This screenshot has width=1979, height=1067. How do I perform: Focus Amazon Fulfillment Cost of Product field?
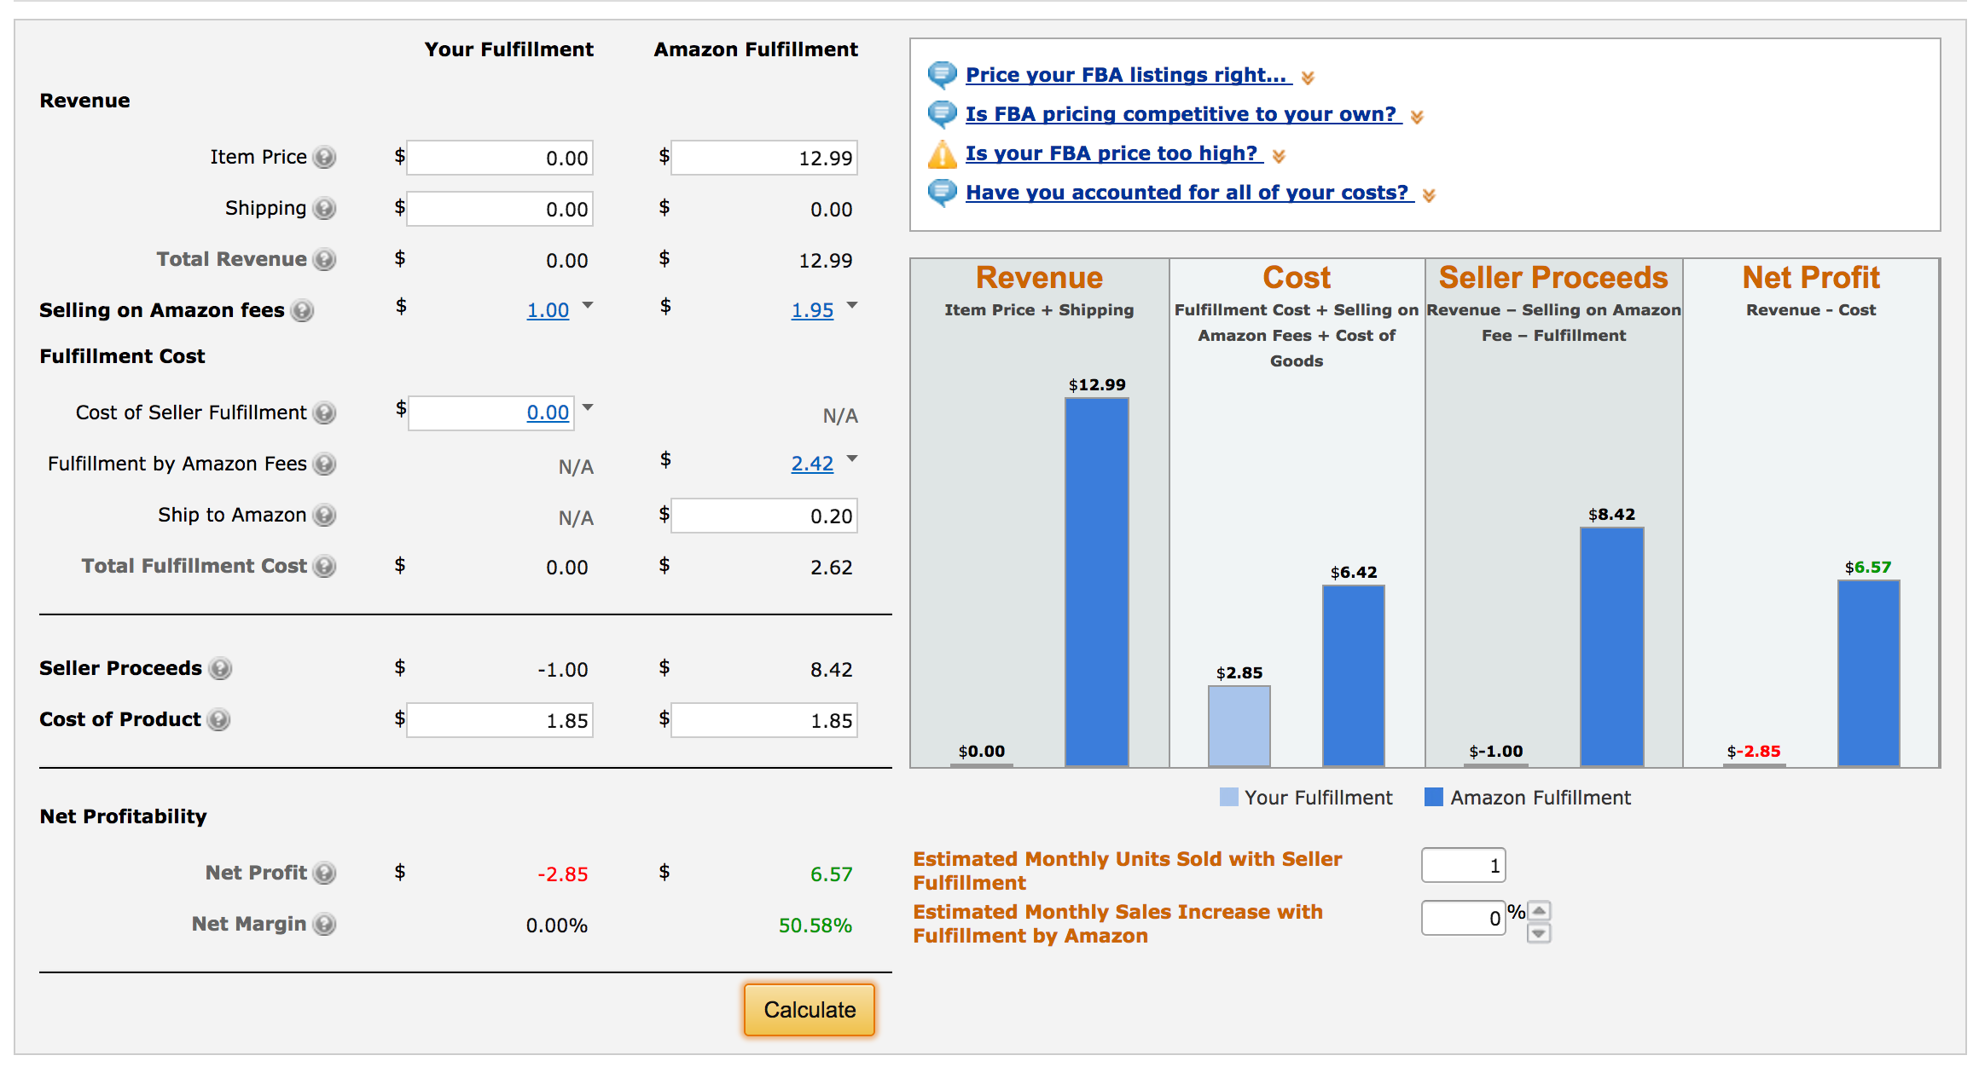pyautogui.click(x=764, y=720)
